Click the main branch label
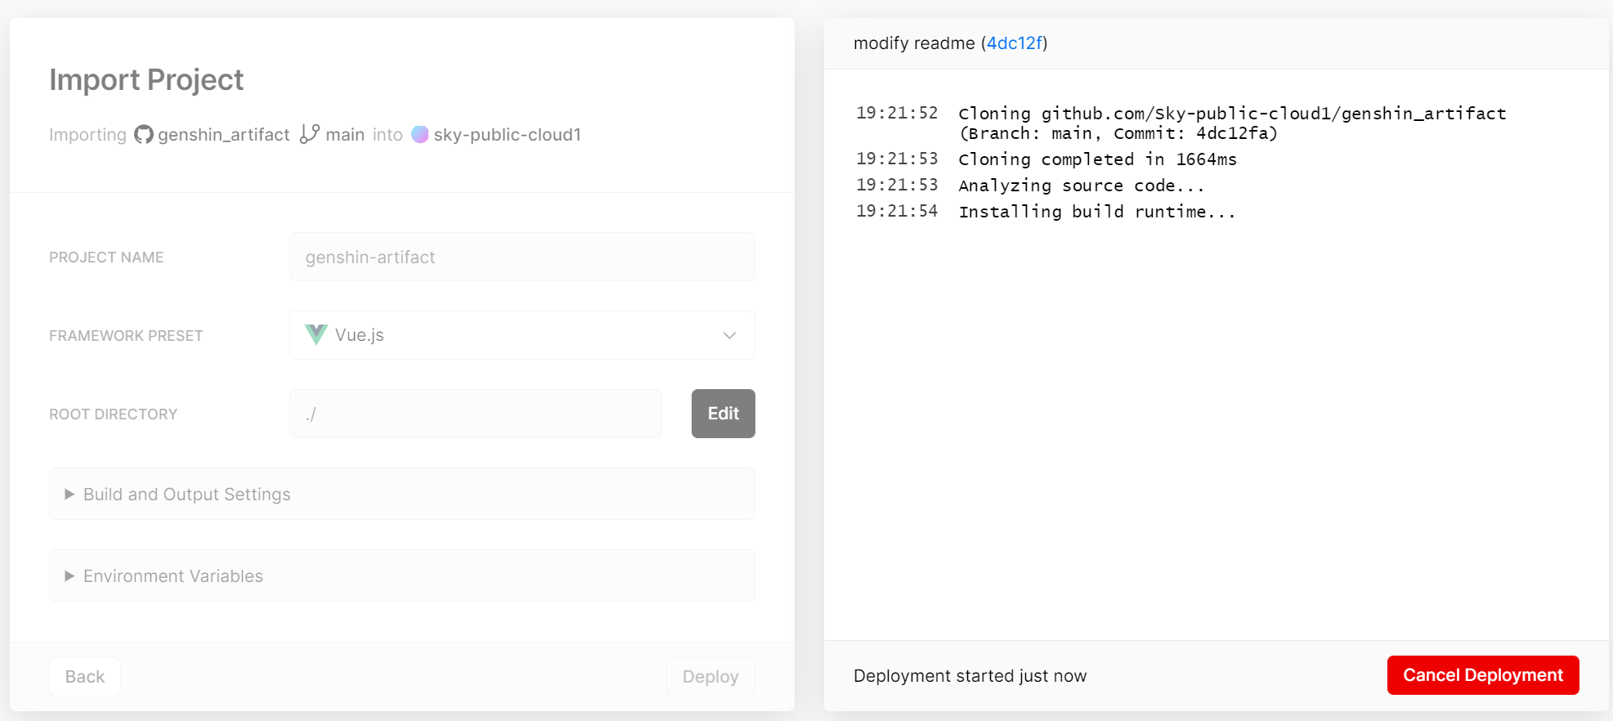 pyautogui.click(x=345, y=135)
